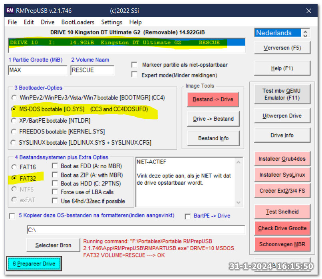Choose the FAT16 file system

pos(14,167)
